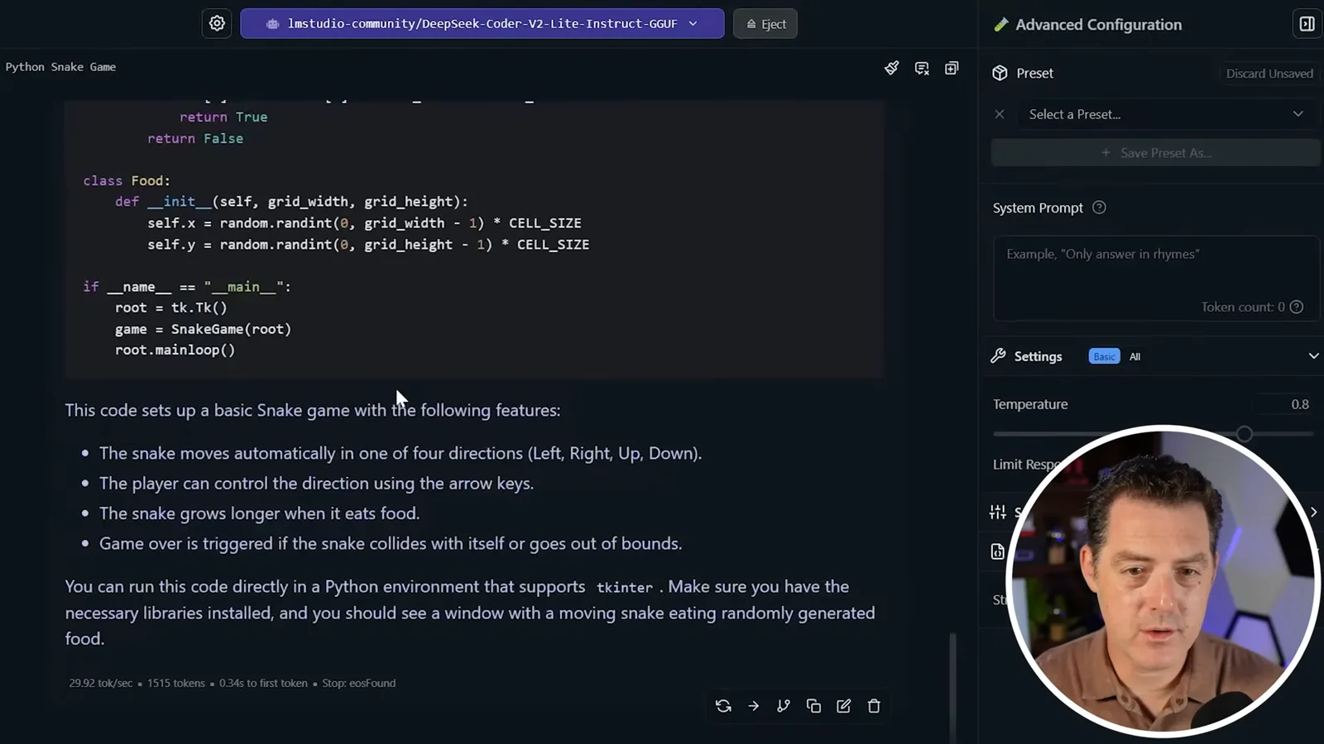Image resolution: width=1324 pixels, height=744 pixels.
Task: Click the Temperature value 0.8 field
Action: 1285,404
